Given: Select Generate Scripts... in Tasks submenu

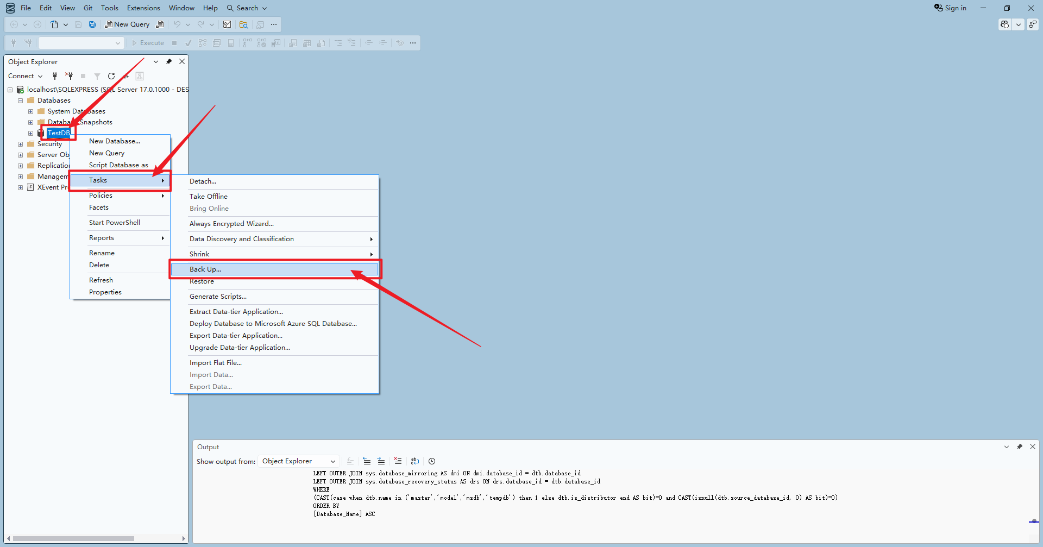Looking at the screenshot, I should pyautogui.click(x=274, y=297).
